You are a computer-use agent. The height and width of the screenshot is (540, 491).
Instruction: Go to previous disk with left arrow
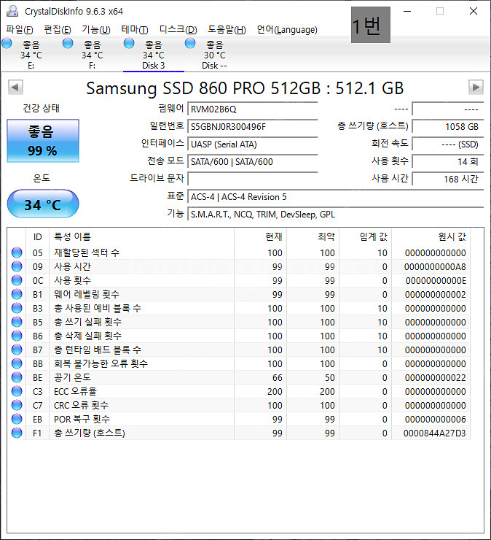15,87
